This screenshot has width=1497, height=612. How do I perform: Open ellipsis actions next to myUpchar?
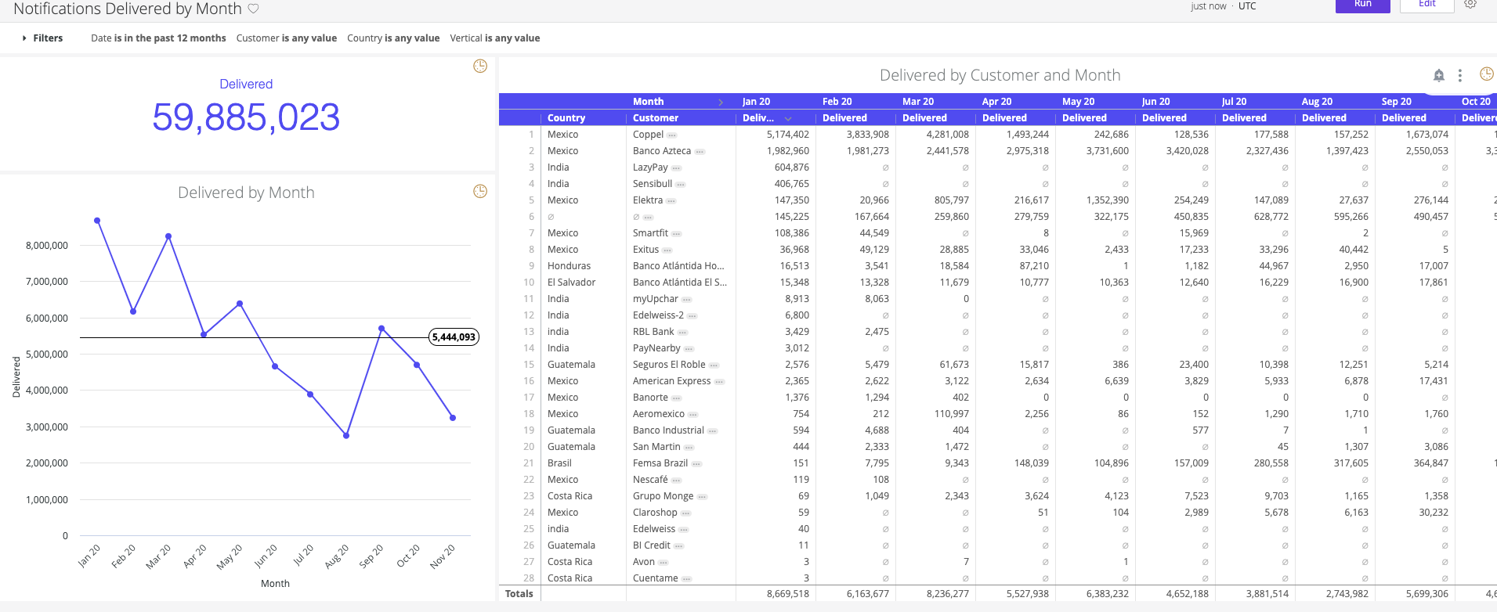tap(687, 300)
